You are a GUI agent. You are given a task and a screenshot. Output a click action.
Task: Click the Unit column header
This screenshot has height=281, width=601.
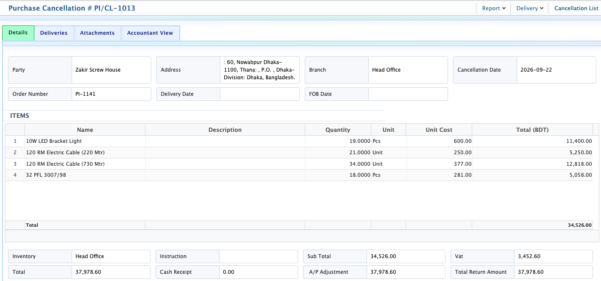pyautogui.click(x=388, y=130)
